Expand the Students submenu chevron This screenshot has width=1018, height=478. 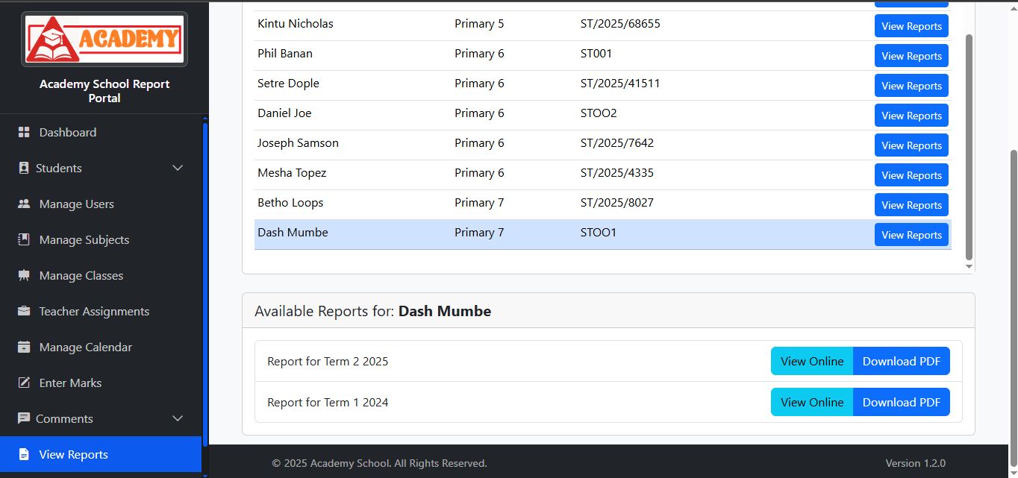pos(178,168)
